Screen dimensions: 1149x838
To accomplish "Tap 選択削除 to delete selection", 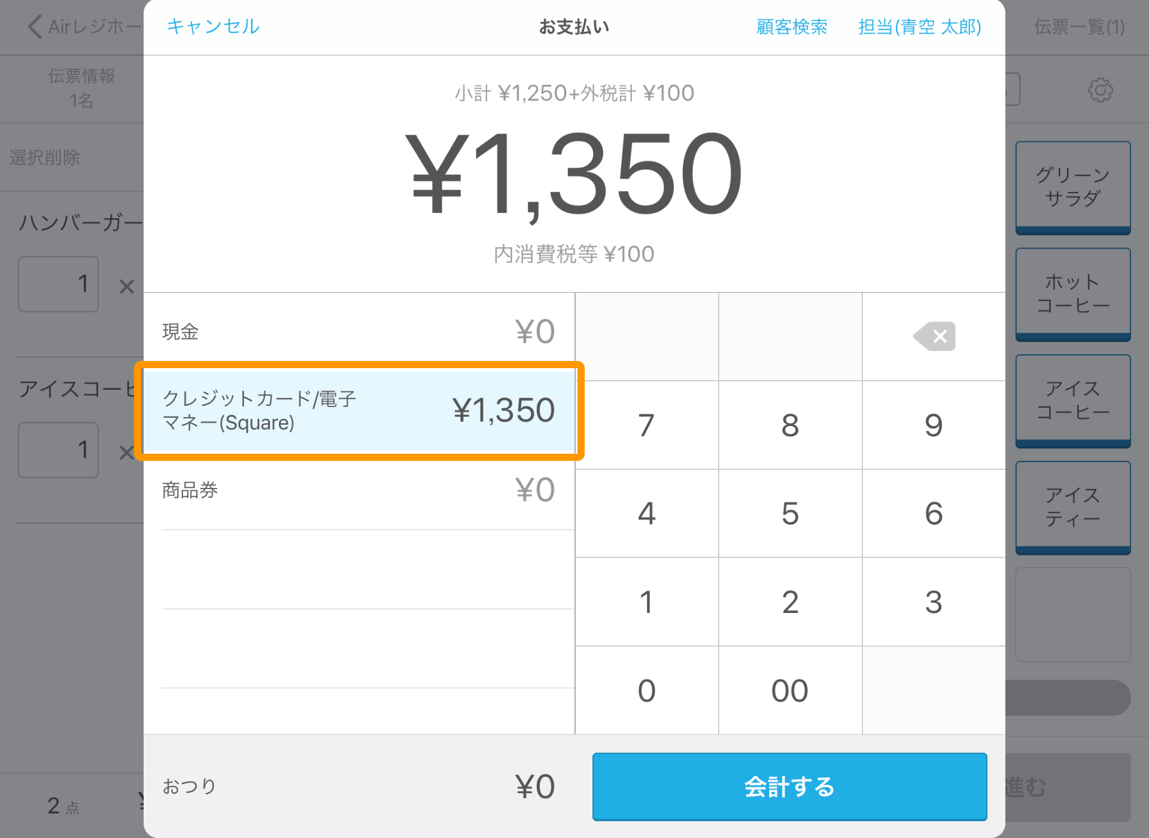I will [45, 157].
